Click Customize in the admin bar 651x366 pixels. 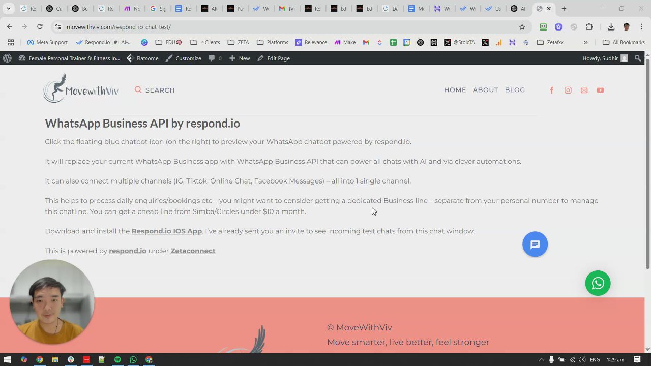pyautogui.click(x=184, y=58)
